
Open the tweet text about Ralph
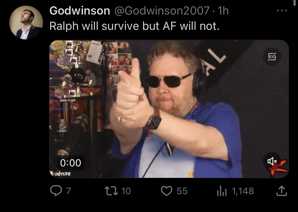[134, 26]
